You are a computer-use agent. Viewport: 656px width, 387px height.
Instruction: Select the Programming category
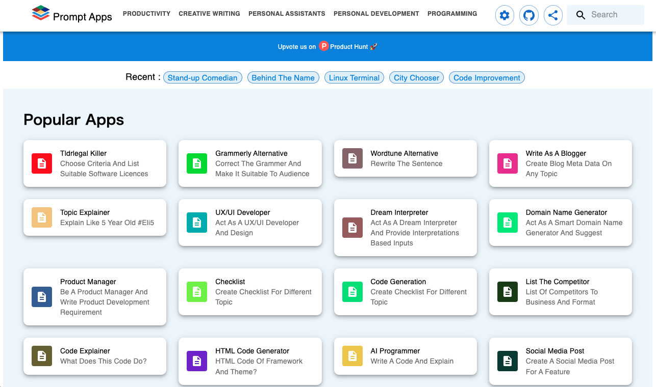click(452, 14)
